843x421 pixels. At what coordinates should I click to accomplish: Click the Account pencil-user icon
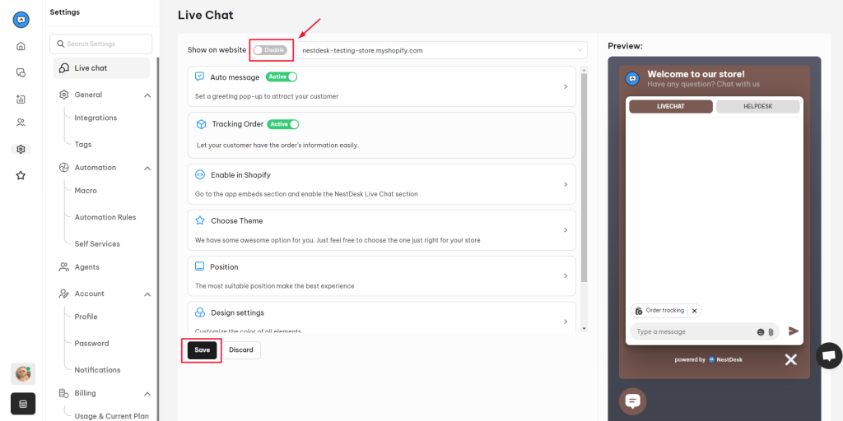click(x=64, y=294)
